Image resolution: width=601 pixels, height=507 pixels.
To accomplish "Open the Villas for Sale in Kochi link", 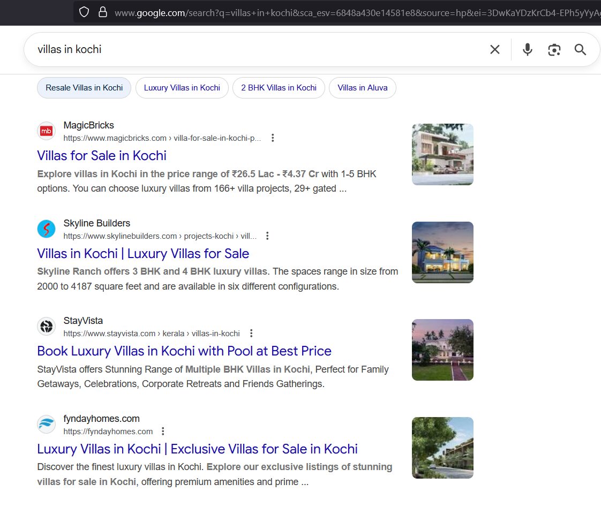I will click(102, 156).
